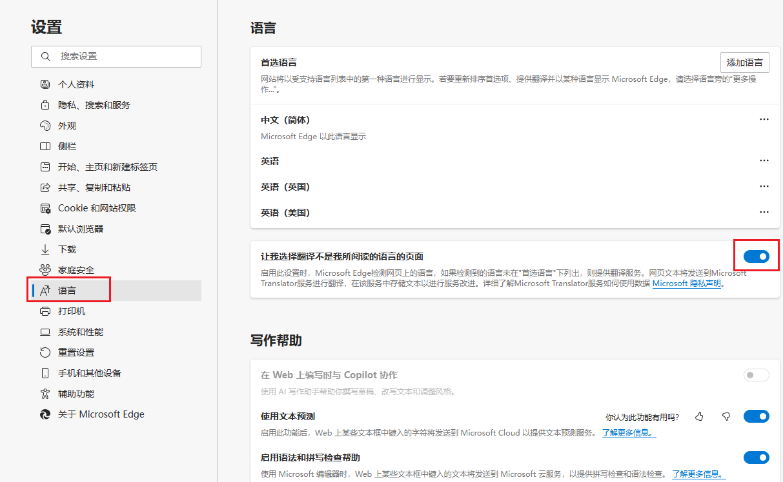Click the 外观 appearance icon
This screenshot has height=482, width=783.
click(45, 125)
